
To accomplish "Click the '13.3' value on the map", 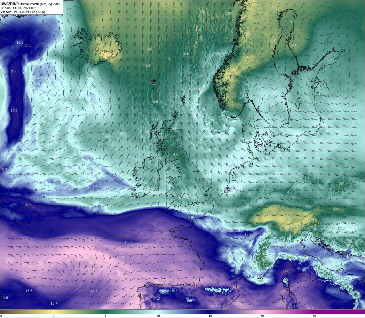I will coord(20,42).
